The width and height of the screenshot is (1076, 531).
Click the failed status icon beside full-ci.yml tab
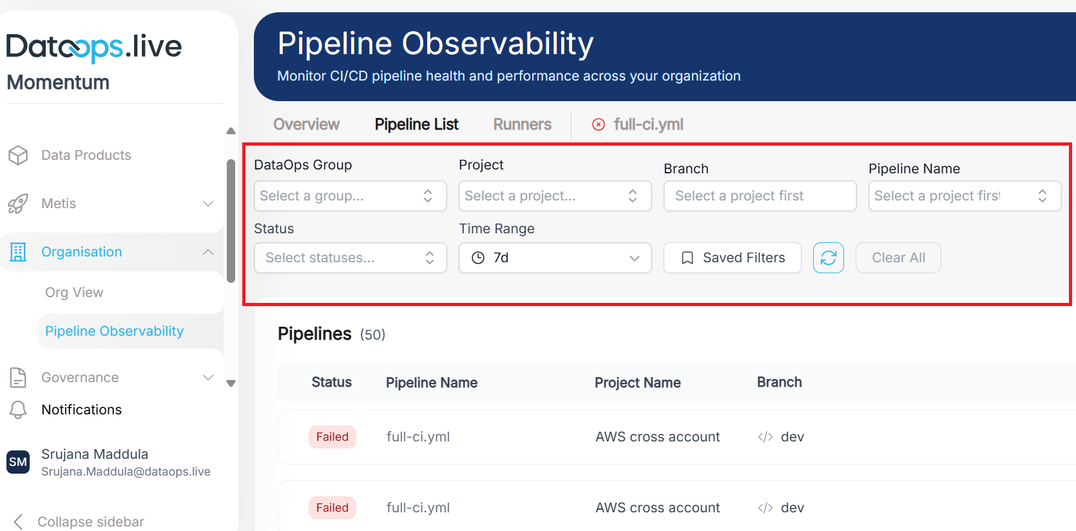point(599,124)
